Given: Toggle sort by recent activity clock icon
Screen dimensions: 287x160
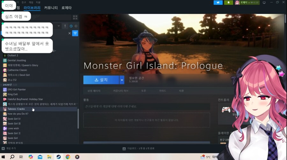Looking at the screenshot, I should 71,26.
